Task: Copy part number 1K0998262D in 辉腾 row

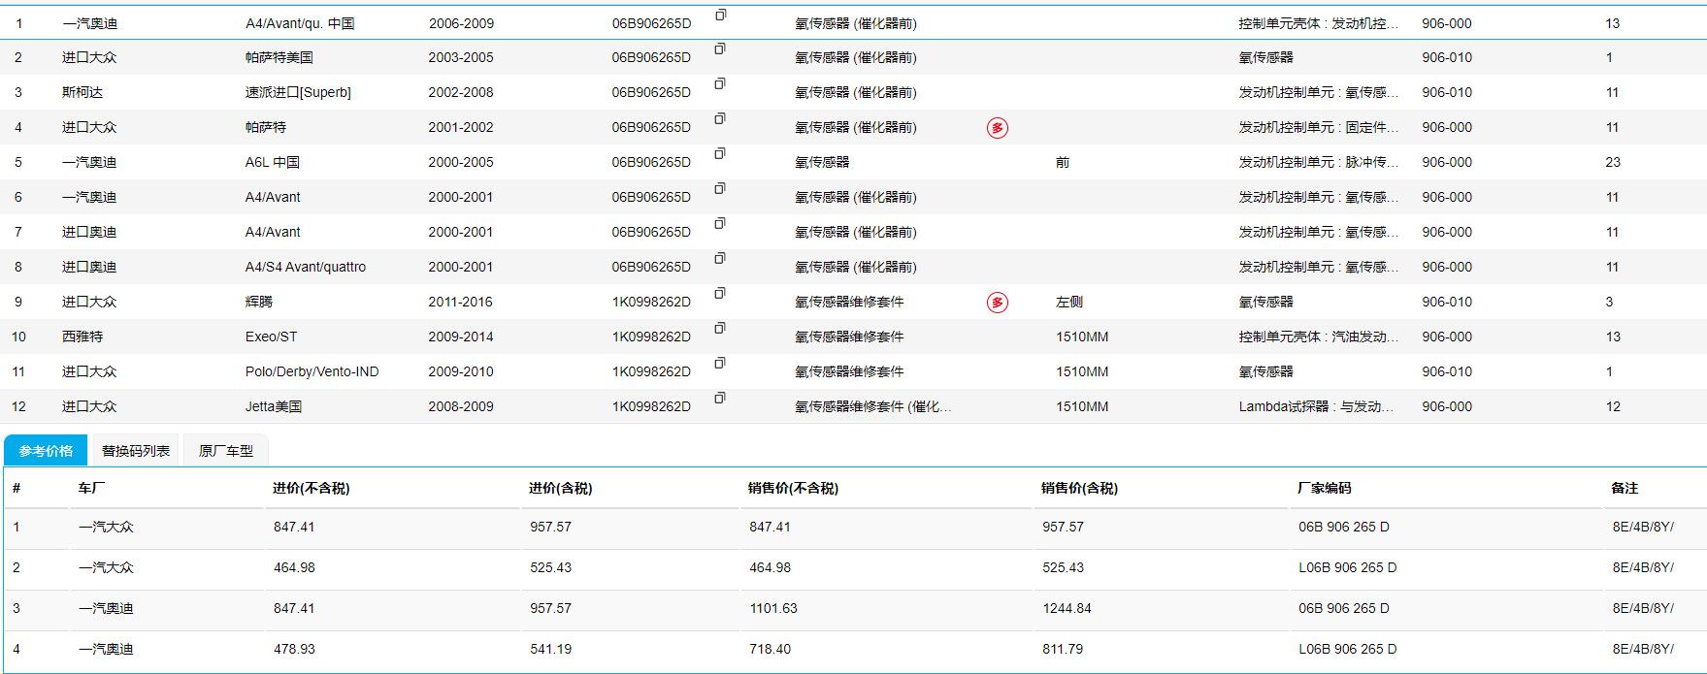Action: (720, 294)
